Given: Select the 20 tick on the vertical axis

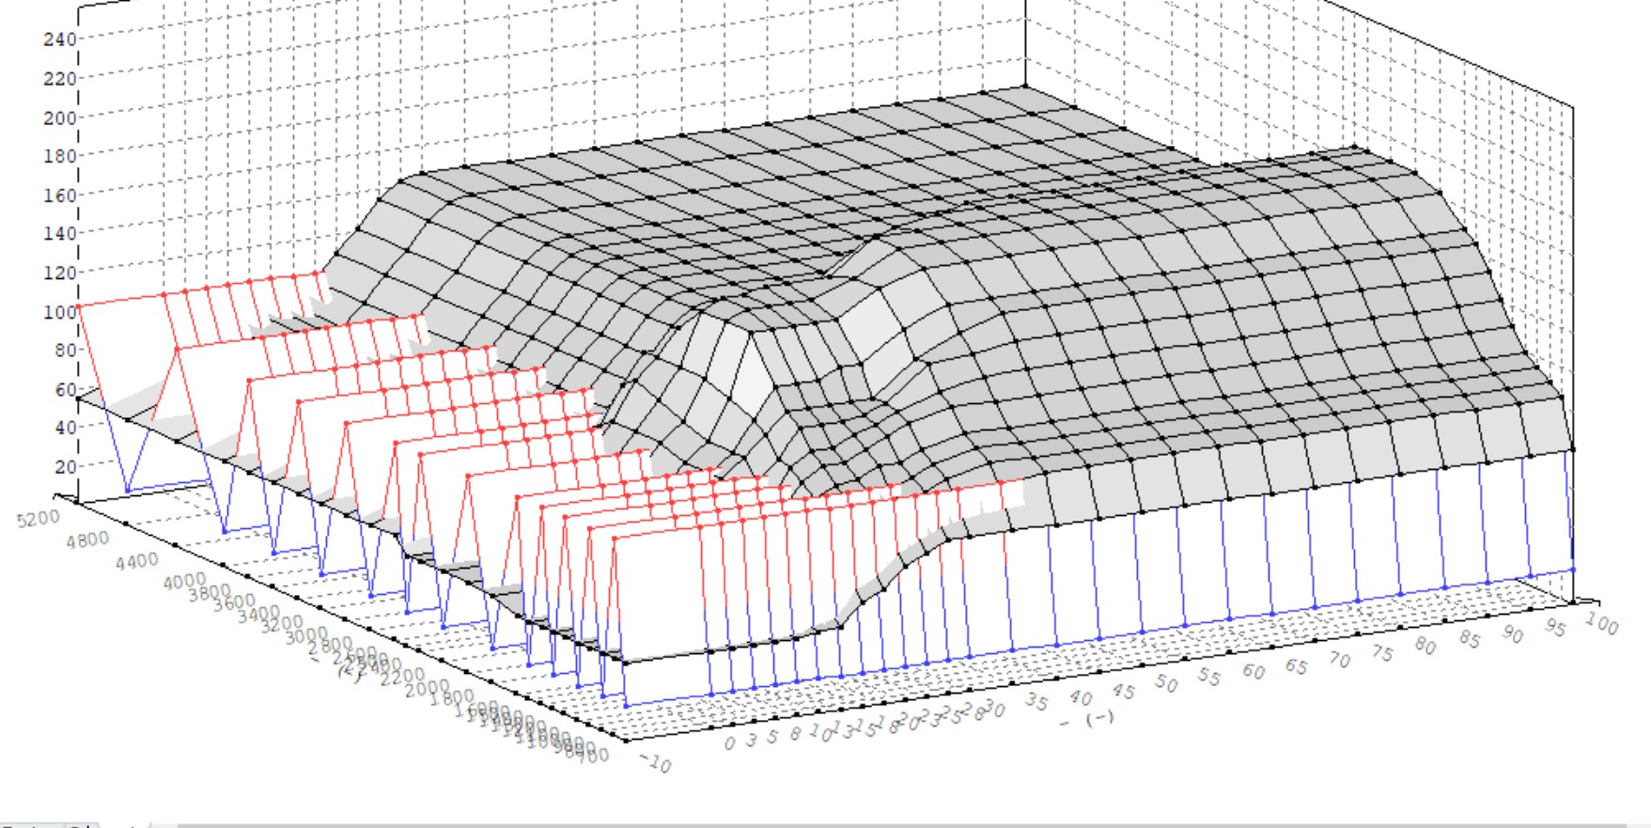Looking at the screenshot, I should tap(64, 466).
